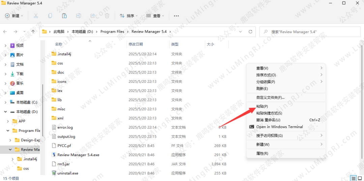Click the Rename icon in toolbar
This screenshot has height=181, width=364.
point(78,16)
